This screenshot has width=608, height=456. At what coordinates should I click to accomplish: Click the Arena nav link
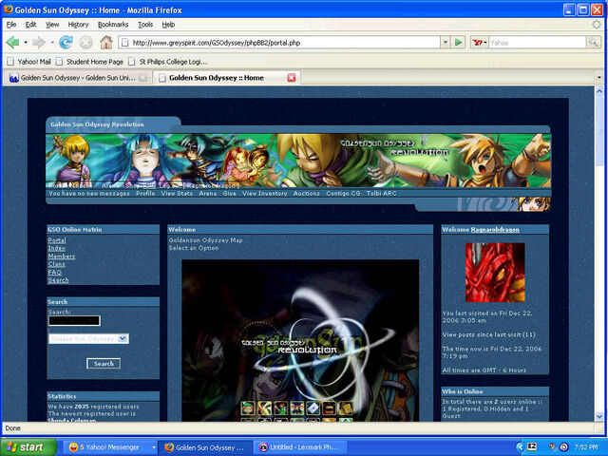(208, 193)
